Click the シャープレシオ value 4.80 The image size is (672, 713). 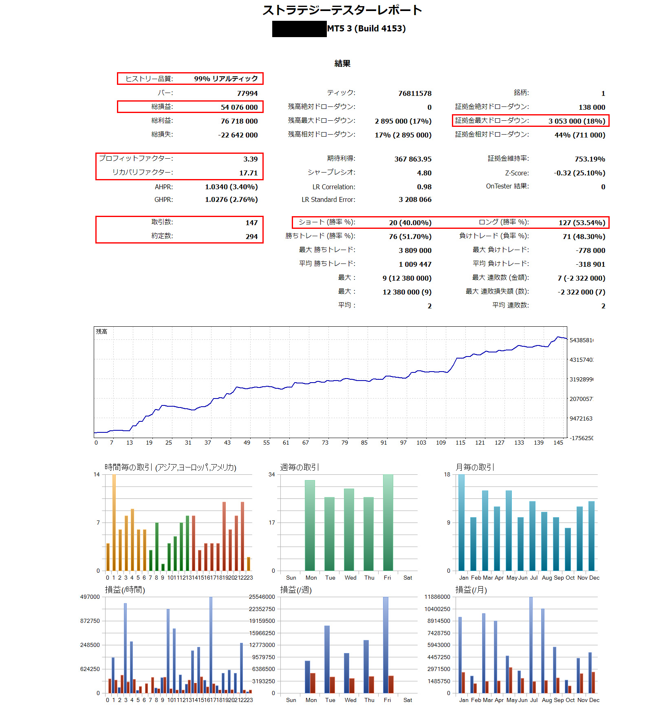point(424,173)
